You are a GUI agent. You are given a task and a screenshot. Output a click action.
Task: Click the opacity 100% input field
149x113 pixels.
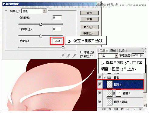coord(136,55)
